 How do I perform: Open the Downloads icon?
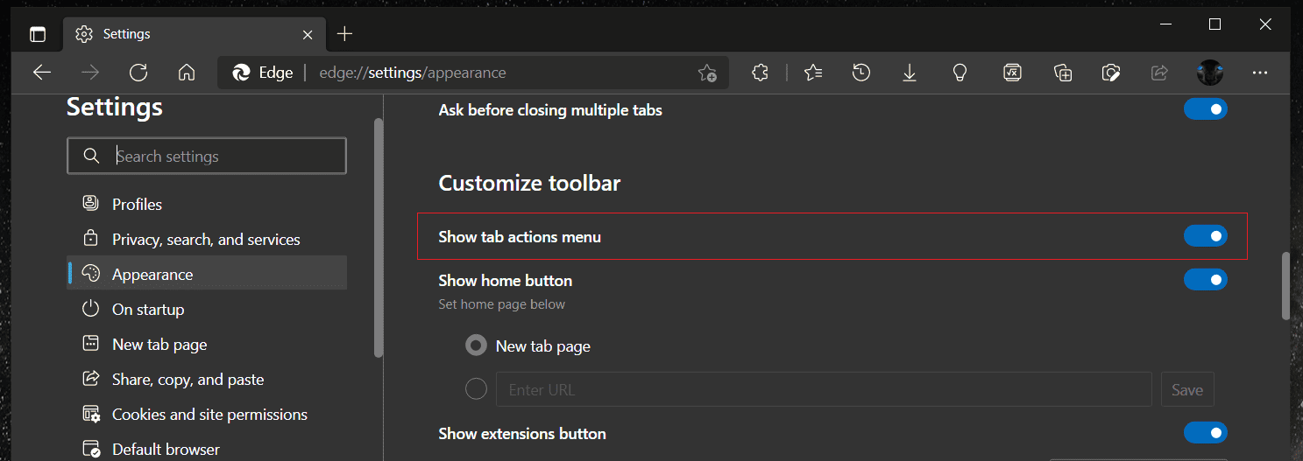coord(910,73)
